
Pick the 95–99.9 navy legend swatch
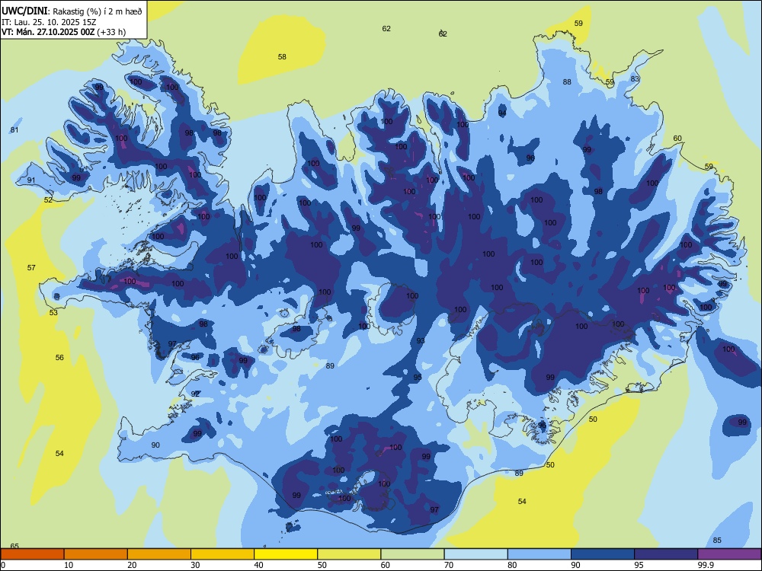[x=666, y=554]
